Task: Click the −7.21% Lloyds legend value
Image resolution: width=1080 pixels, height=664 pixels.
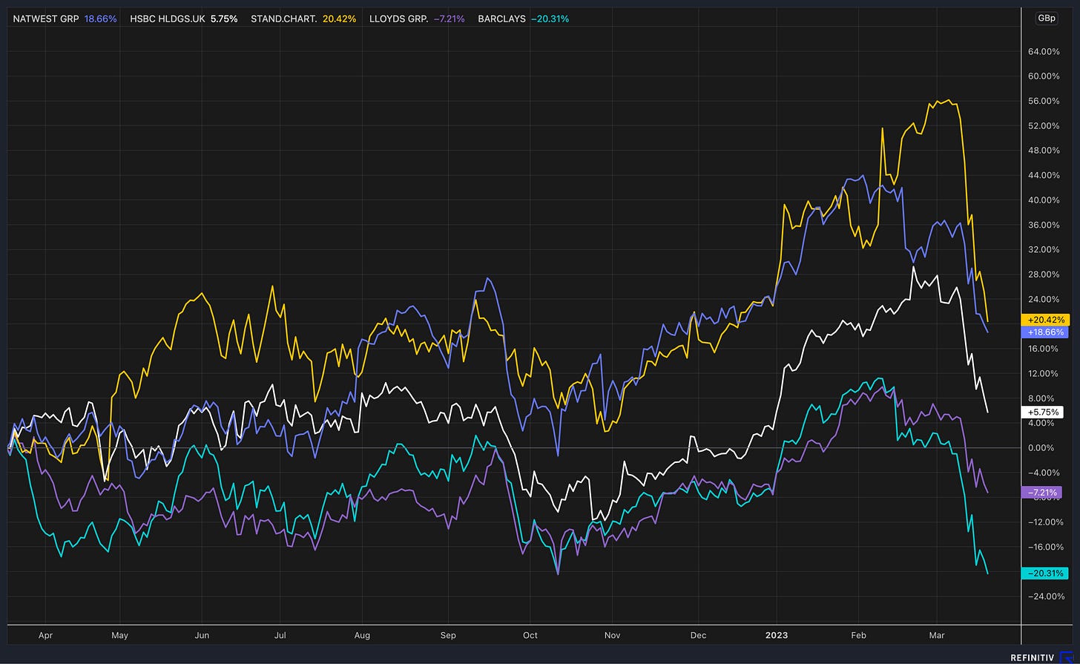Action: pyautogui.click(x=449, y=19)
